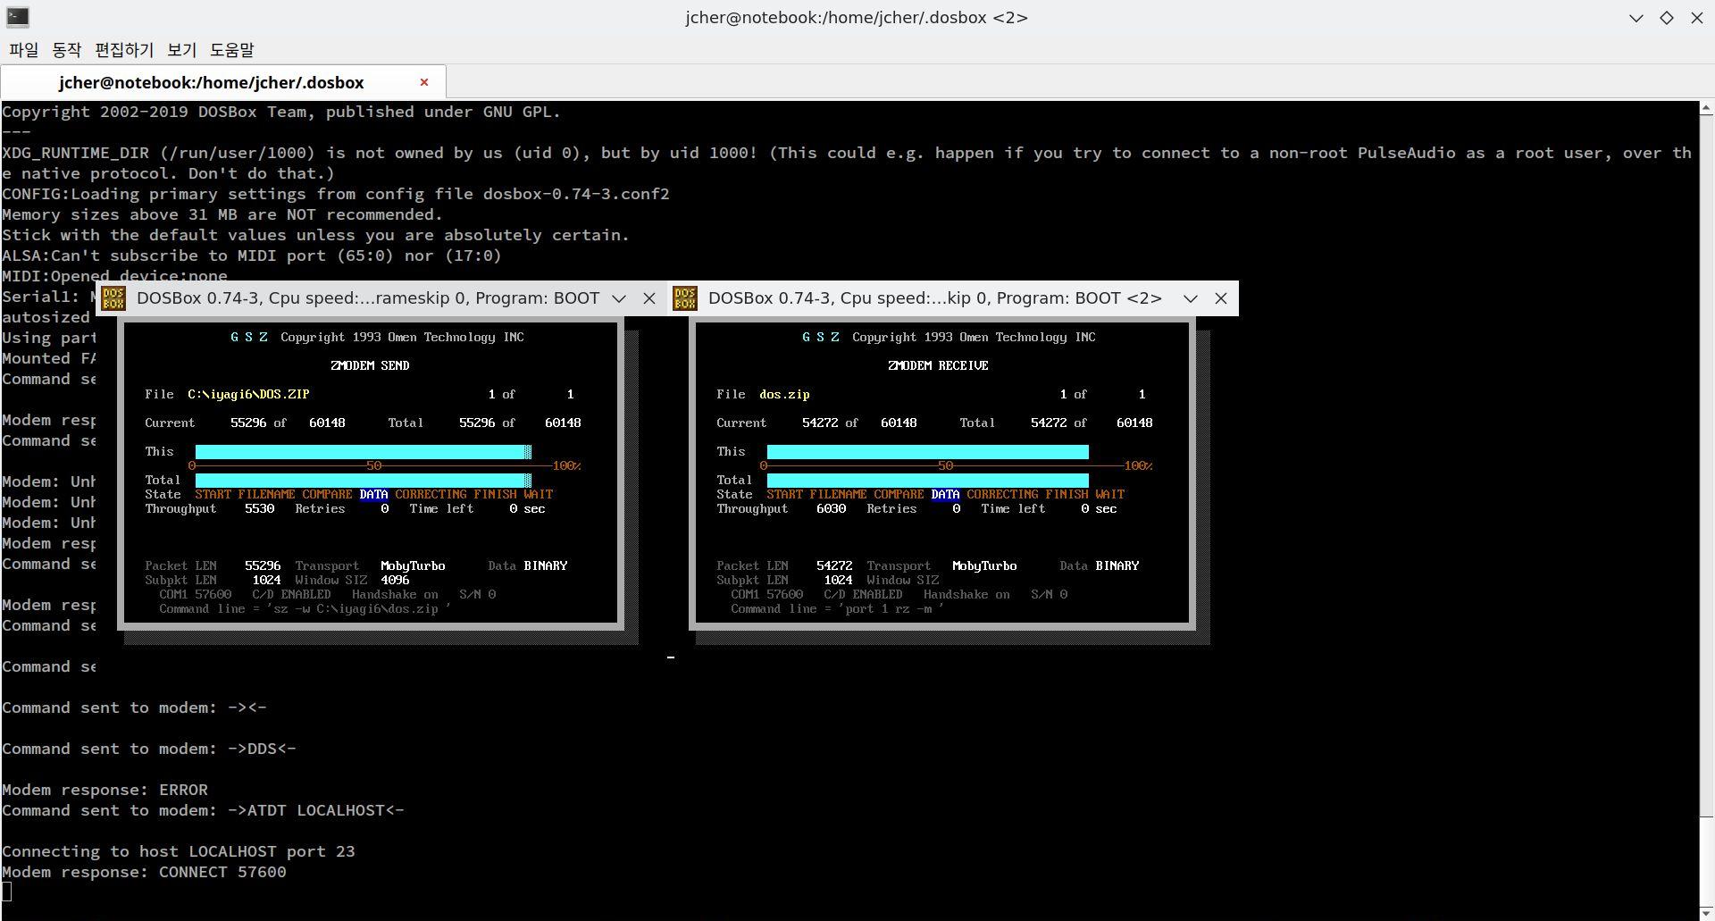
Task: Click the Window SIZ value 4096
Action: click(395, 580)
